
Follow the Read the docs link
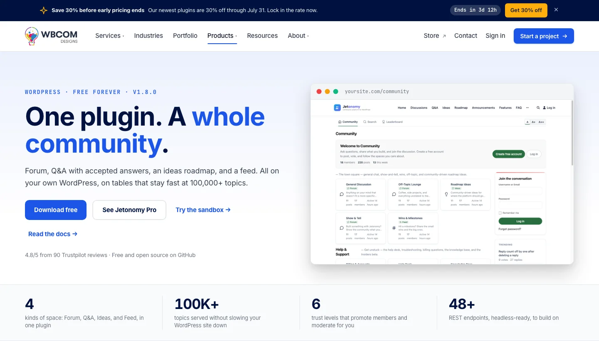click(x=53, y=234)
